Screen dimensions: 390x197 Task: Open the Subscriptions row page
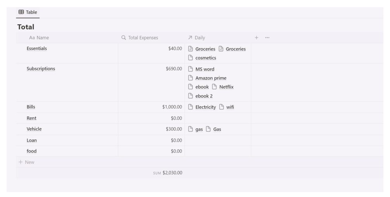[x=41, y=69]
